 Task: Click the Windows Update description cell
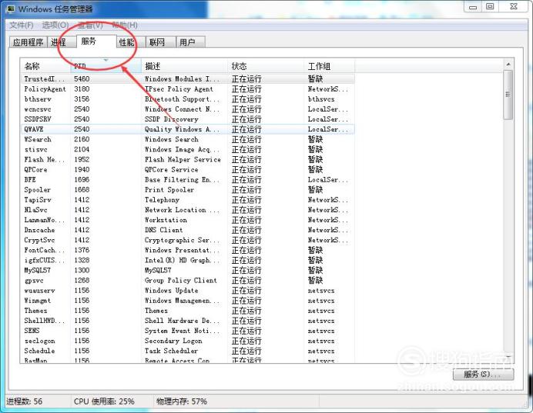(x=171, y=291)
